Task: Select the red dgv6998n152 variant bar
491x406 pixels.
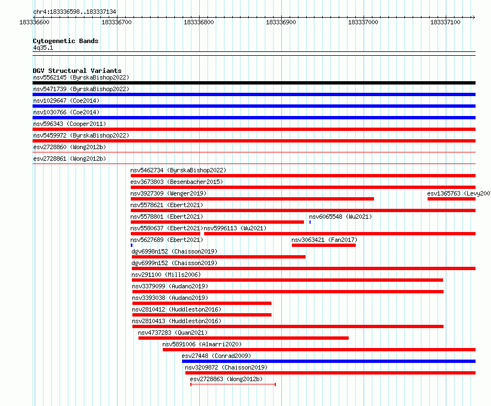Action: [218, 257]
